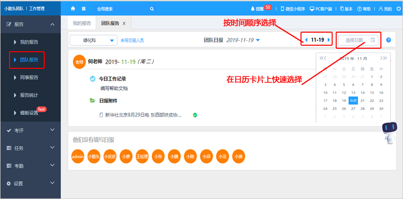Open 我的 user menu

tap(385, 9)
